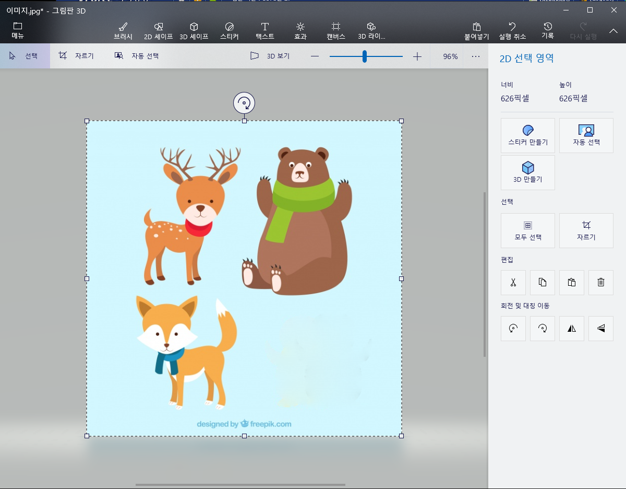This screenshot has width=626, height=489.
Task: Click 모두 선택 select all button
Action: pos(528,230)
